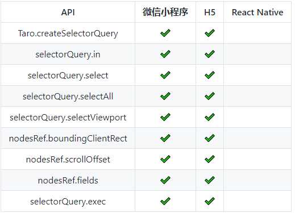Click the H5 checkmark for nodesRef.scrollOffset
295x213 pixels.
tap(210, 159)
